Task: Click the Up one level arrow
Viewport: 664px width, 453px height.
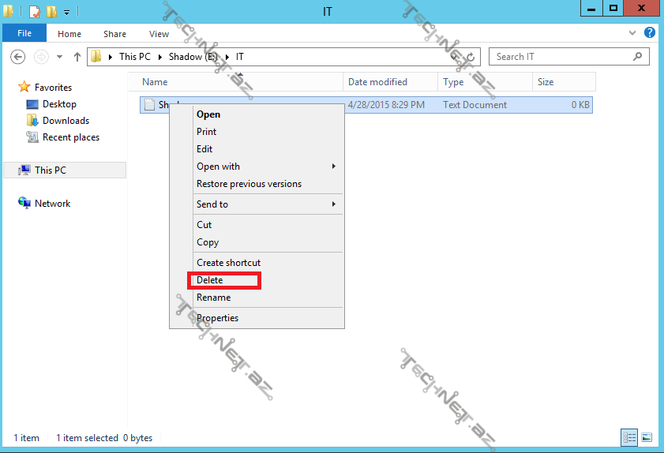Action: pos(77,57)
